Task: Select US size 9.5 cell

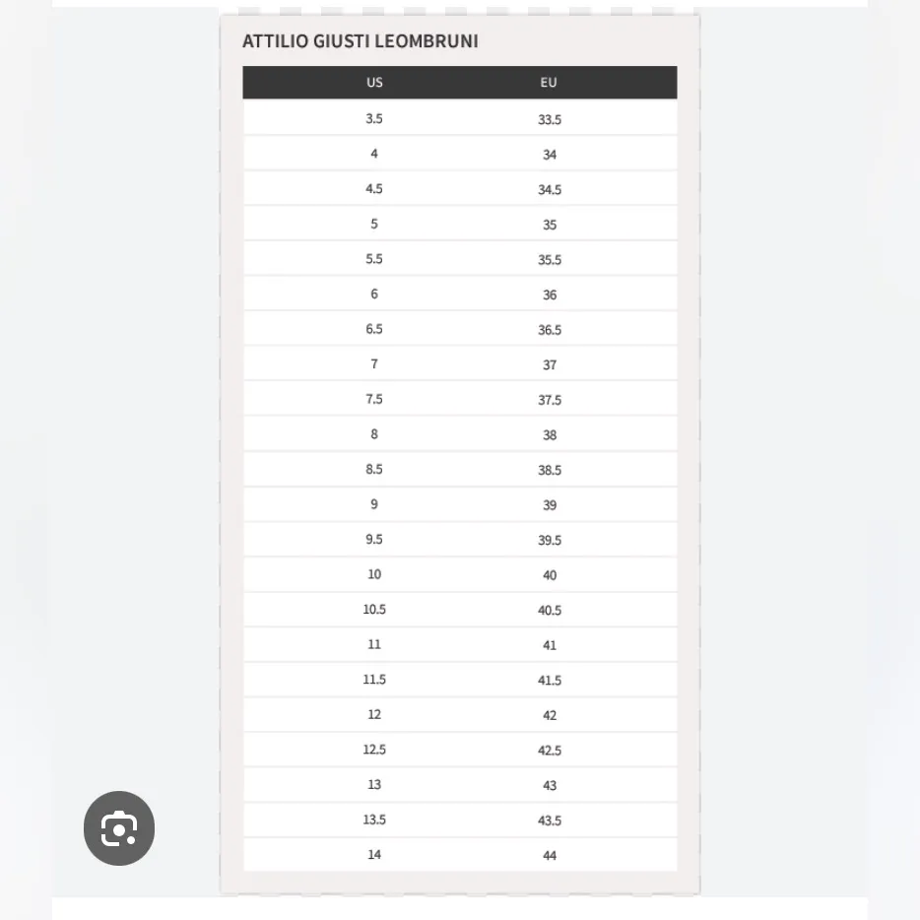Action: [x=374, y=539]
